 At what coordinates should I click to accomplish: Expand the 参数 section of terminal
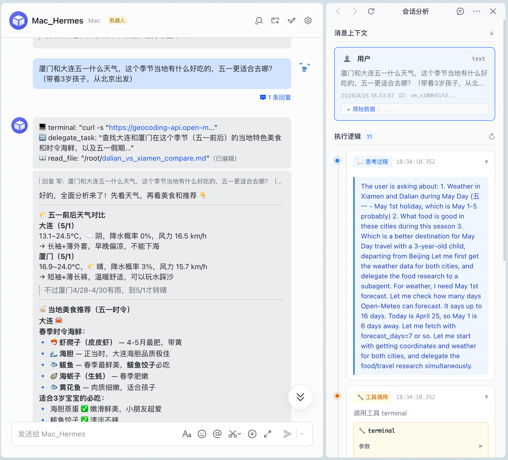pos(480,446)
